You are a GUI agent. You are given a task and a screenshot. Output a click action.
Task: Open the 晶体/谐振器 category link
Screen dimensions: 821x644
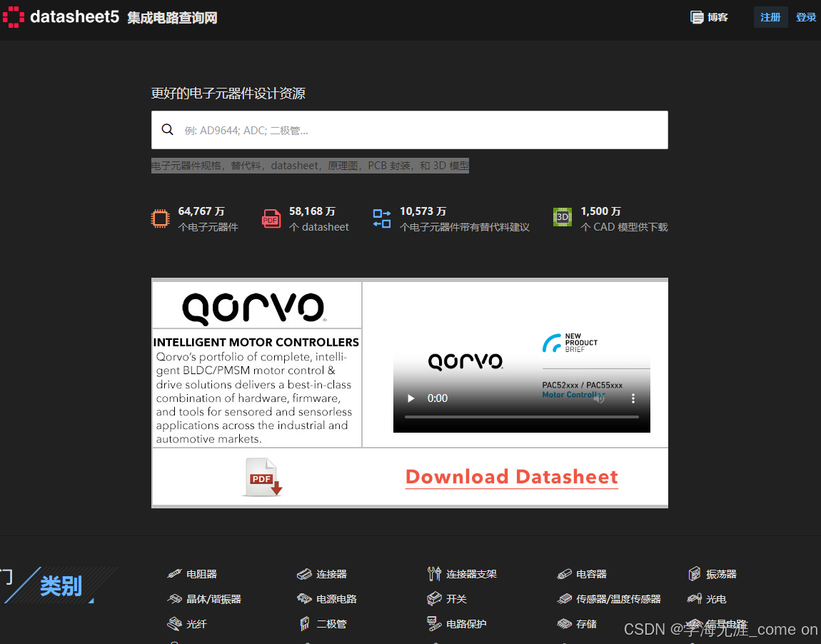point(213,599)
